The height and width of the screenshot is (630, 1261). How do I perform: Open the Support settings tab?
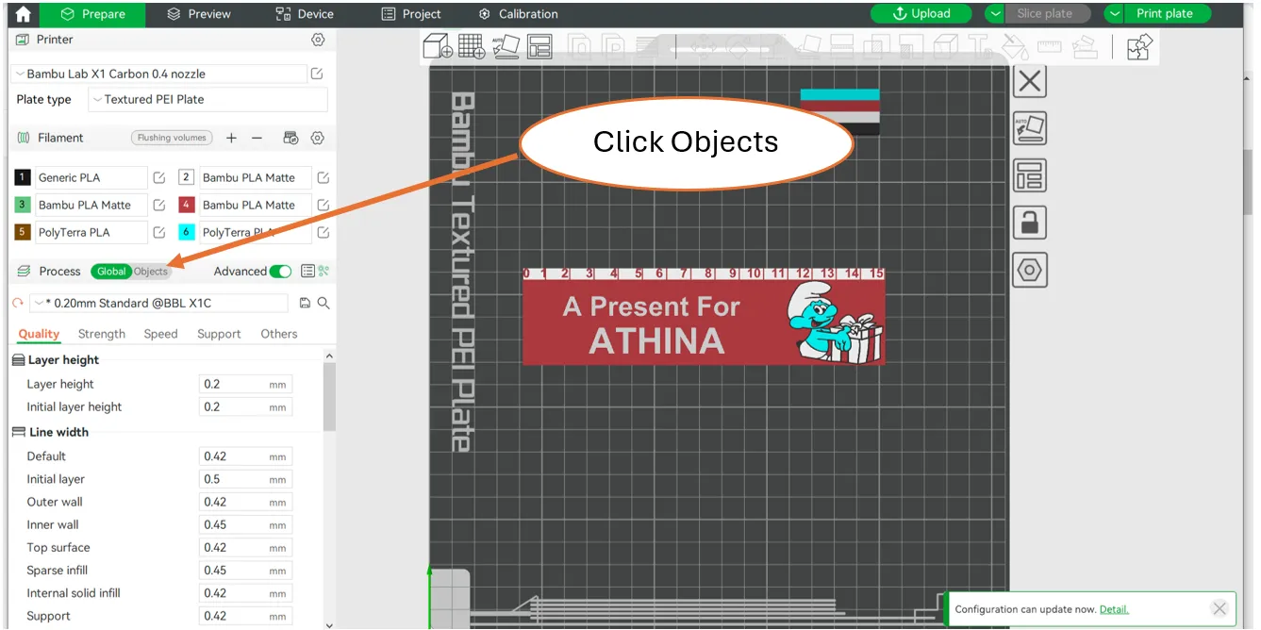(219, 334)
